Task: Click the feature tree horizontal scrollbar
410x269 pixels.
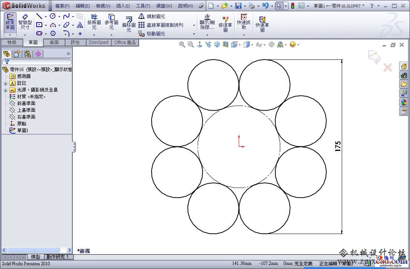Action: click(37, 250)
